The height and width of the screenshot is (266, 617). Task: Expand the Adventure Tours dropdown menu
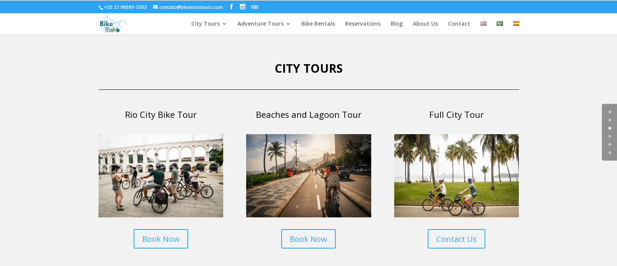pos(264,24)
